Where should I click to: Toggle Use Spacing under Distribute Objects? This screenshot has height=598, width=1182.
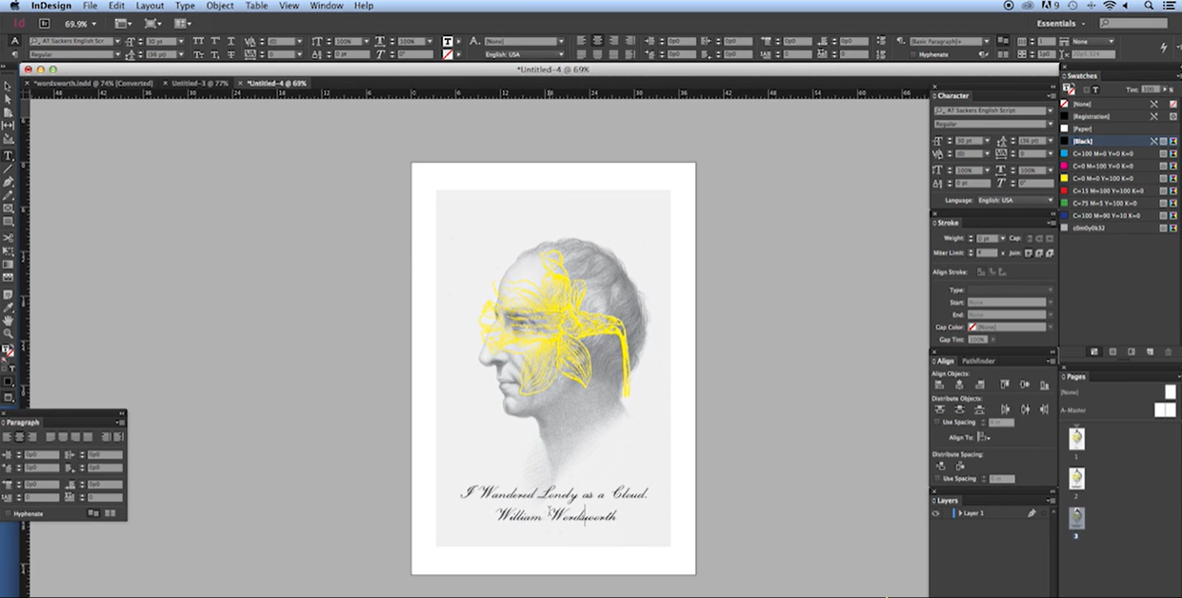pos(936,422)
